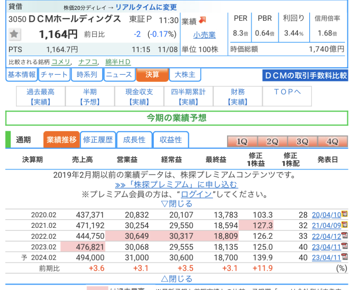Click 「株探プレミアム」に申し込む link

(176, 185)
